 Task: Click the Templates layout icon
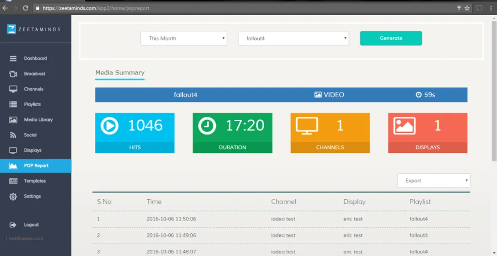[x=13, y=181]
